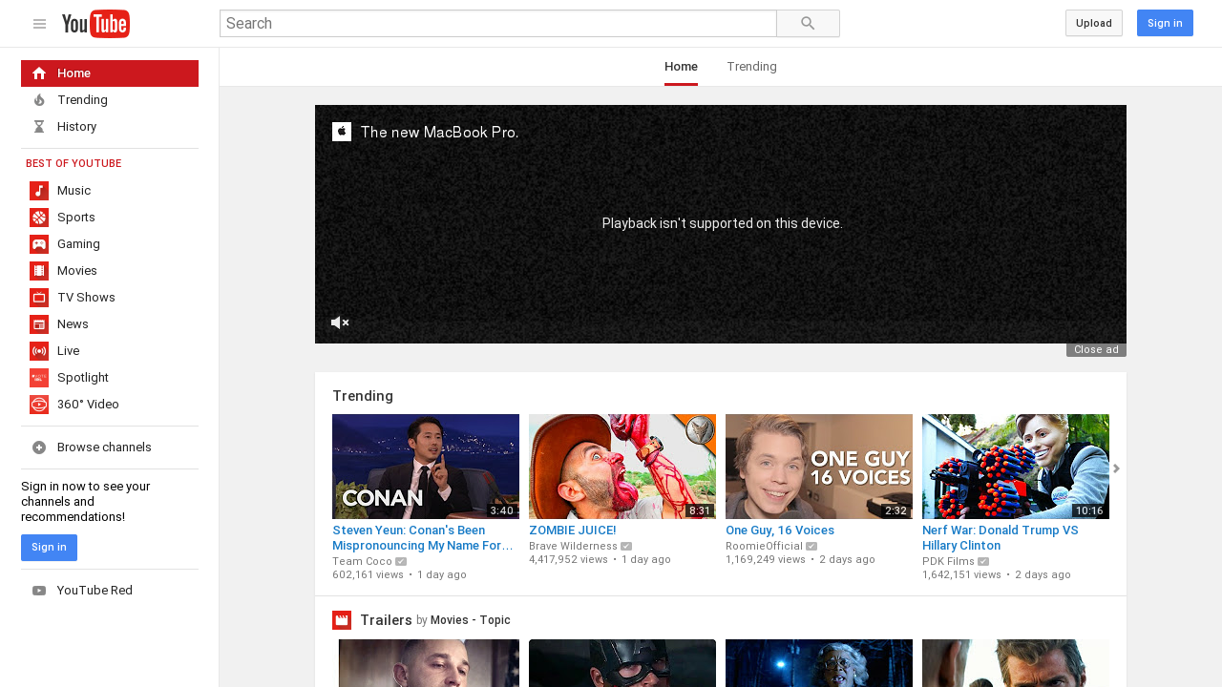Screen dimensions: 1222x687
Task: Click the BEST OF YOUTUBE heading
Action: pos(74,164)
